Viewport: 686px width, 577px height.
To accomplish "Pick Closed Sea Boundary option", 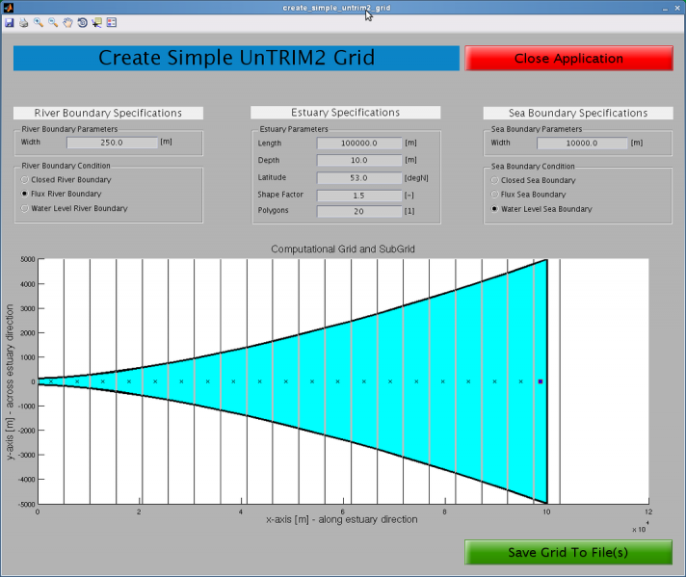I will coord(495,179).
